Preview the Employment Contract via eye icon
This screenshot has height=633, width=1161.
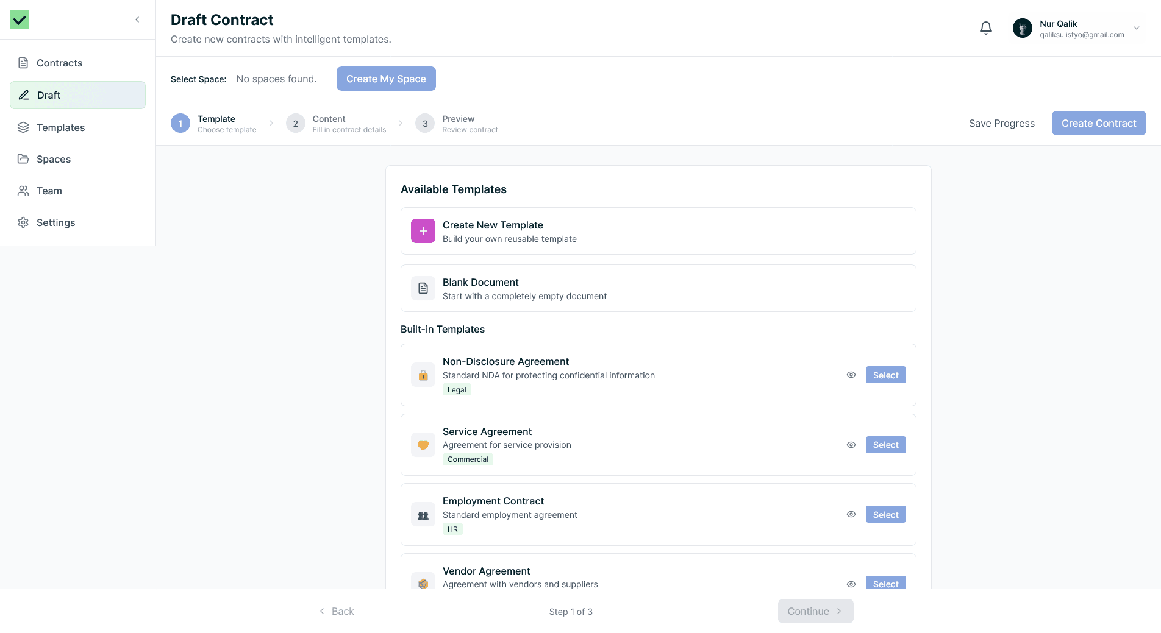[851, 514]
